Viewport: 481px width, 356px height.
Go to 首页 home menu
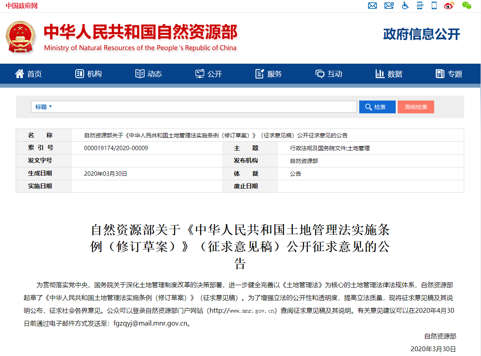coord(28,74)
